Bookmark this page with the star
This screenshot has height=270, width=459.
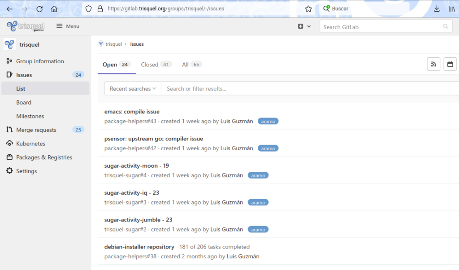tap(308, 9)
